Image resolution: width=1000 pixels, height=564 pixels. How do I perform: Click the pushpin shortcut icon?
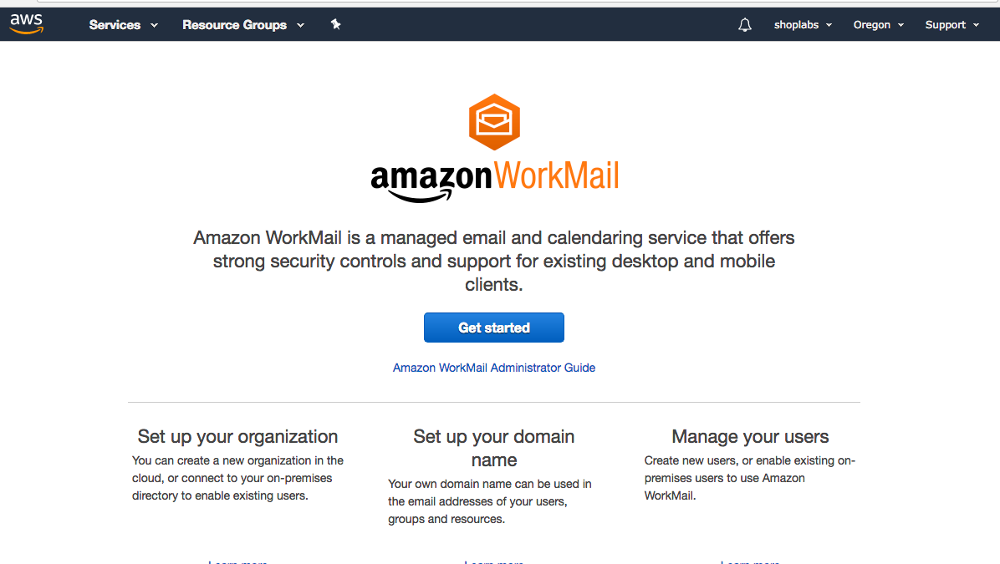[335, 24]
